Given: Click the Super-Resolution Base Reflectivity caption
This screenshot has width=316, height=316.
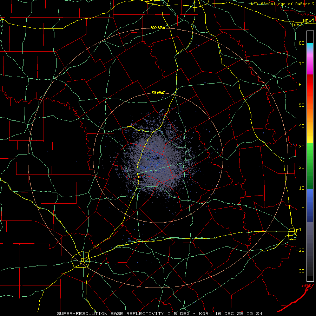Looking at the screenshot, I should coord(160,314).
